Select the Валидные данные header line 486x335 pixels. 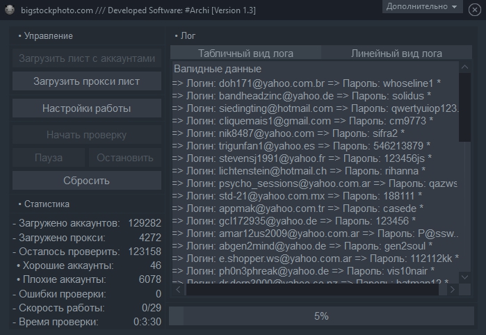(x=218, y=69)
